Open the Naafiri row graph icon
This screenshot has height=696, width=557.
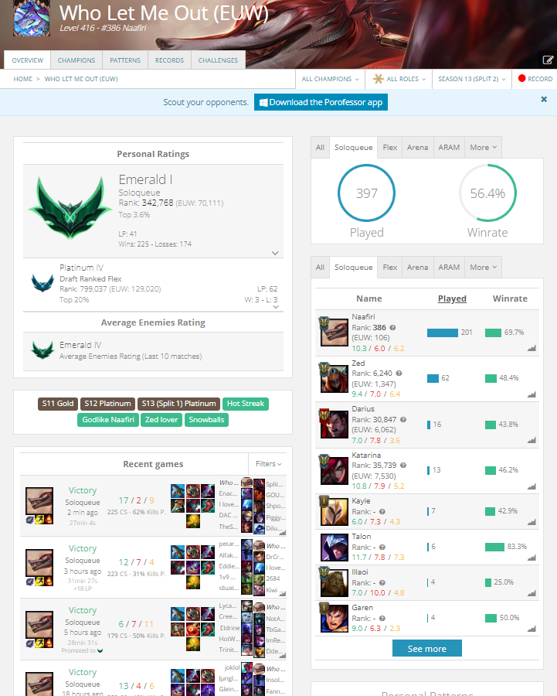point(532,348)
